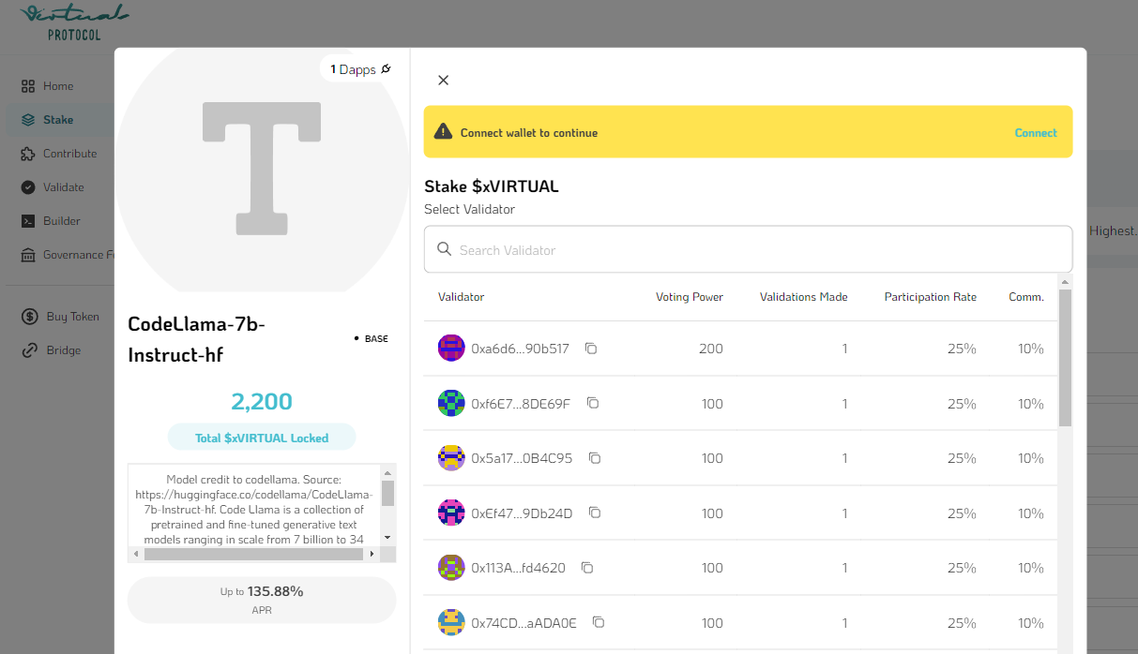Select validator address 0x5a17...0B4C95
1138x654 pixels.
[x=522, y=458]
